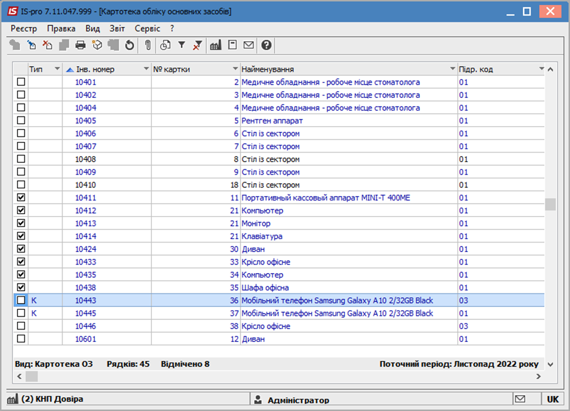
Task: Click the IS-pro logo in the title bar
Action: pyautogui.click(x=12, y=11)
